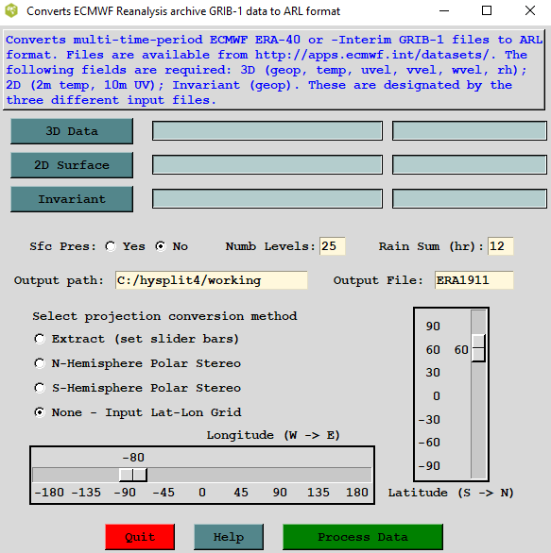Image resolution: width=551 pixels, height=553 pixels.
Task: Select None - Input Lat-Lon Grid option
Action: [40, 412]
